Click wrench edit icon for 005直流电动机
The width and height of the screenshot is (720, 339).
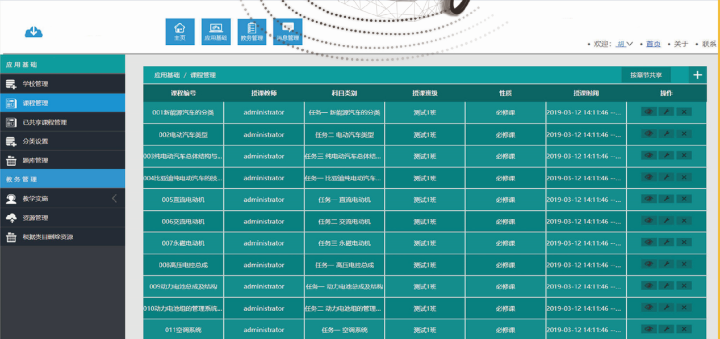[x=666, y=199]
